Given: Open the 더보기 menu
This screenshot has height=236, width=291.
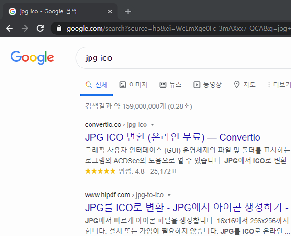Looking at the screenshot, I should pos(279,85).
